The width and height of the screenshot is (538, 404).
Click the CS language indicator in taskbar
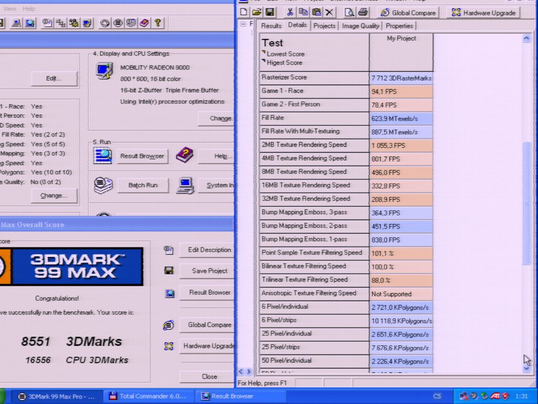pyautogui.click(x=437, y=396)
